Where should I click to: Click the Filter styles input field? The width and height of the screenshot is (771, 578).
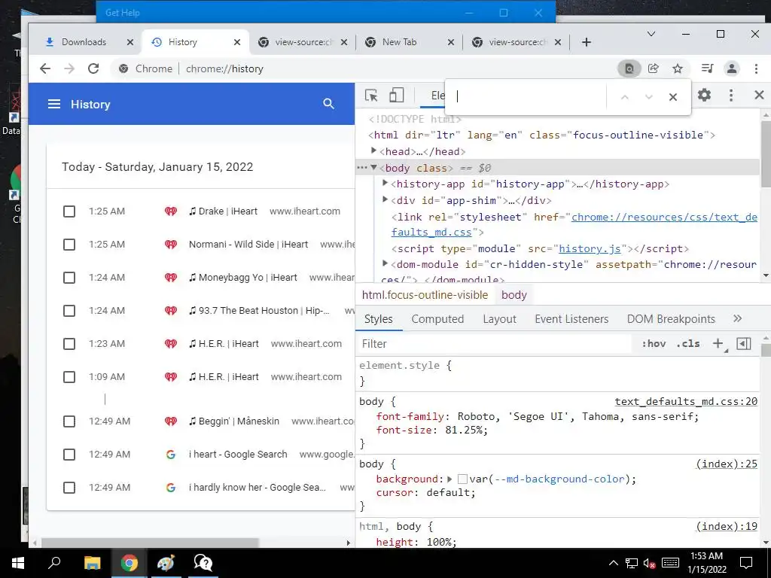coord(494,343)
